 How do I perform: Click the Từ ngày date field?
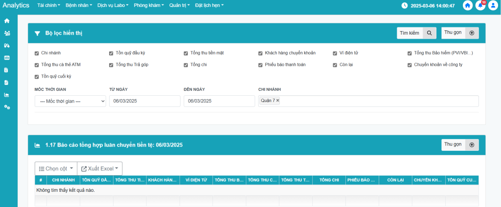coord(143,101)
